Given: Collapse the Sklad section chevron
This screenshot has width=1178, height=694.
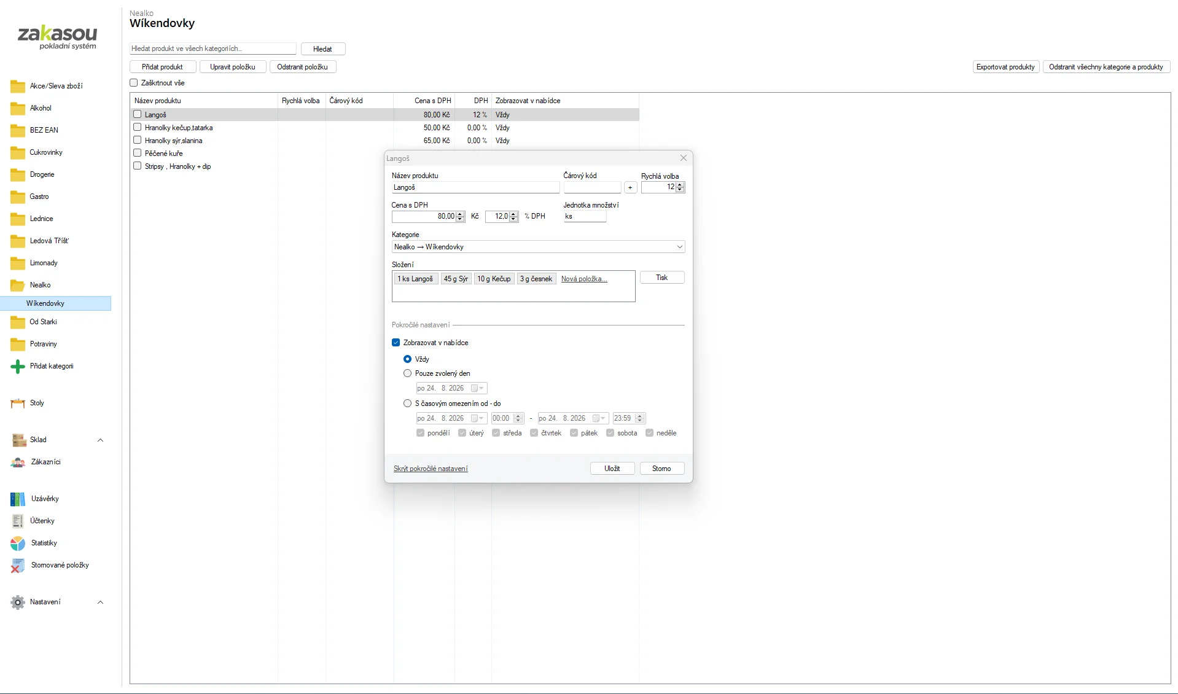Looking at the screenshot, I should click(101, 440).
